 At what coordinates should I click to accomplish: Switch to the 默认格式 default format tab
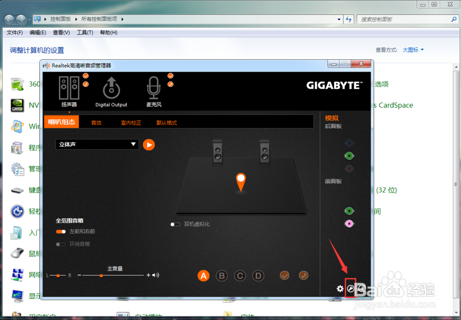click(167, 123)
